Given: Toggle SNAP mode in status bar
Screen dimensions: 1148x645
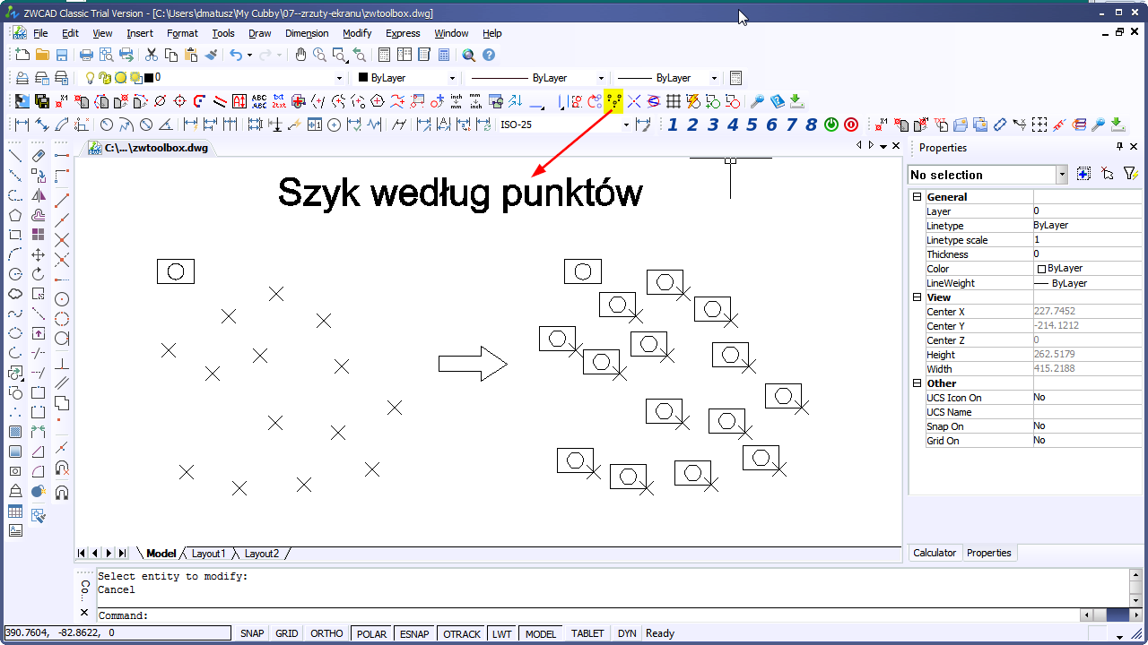Looking at the screenshot, I should pos(252,633).
